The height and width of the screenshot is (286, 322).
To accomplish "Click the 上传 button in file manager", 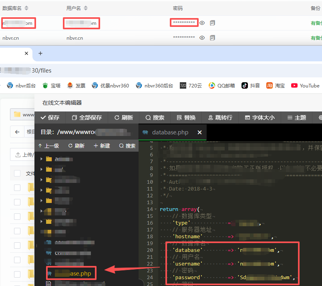I will pyautogui.click(x=23, y=154).
